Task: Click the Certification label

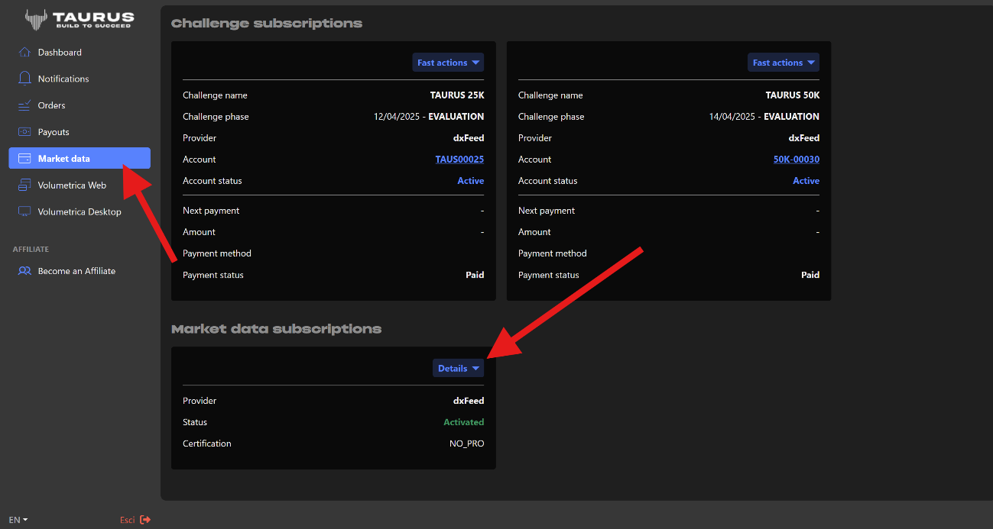Action: (207, 444)
